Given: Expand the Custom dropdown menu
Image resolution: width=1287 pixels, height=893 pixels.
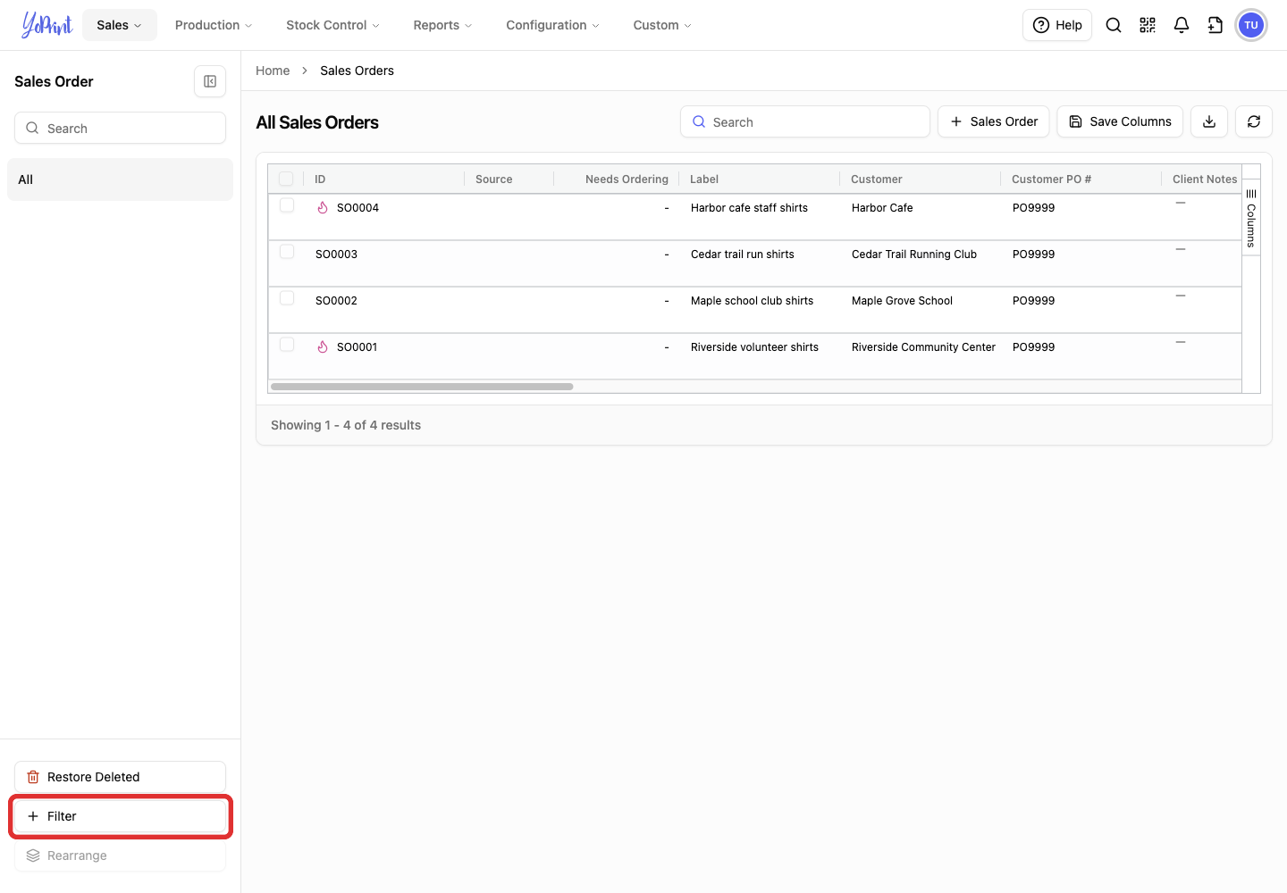Looking at the screenshot, I should coord(662,25).
